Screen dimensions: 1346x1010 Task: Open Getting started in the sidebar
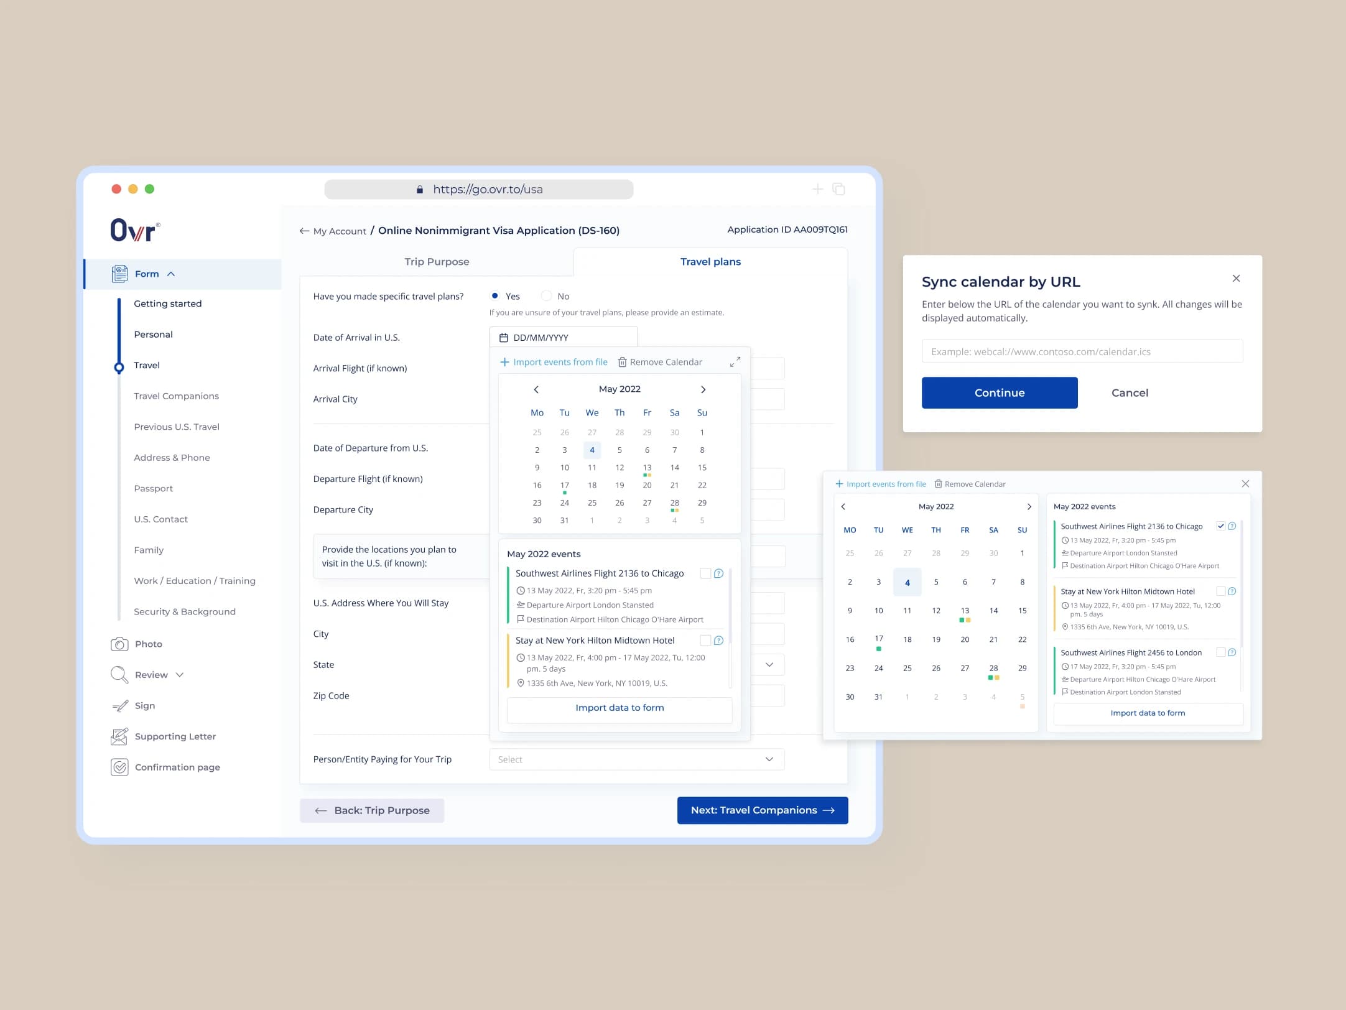click(168, 303)
